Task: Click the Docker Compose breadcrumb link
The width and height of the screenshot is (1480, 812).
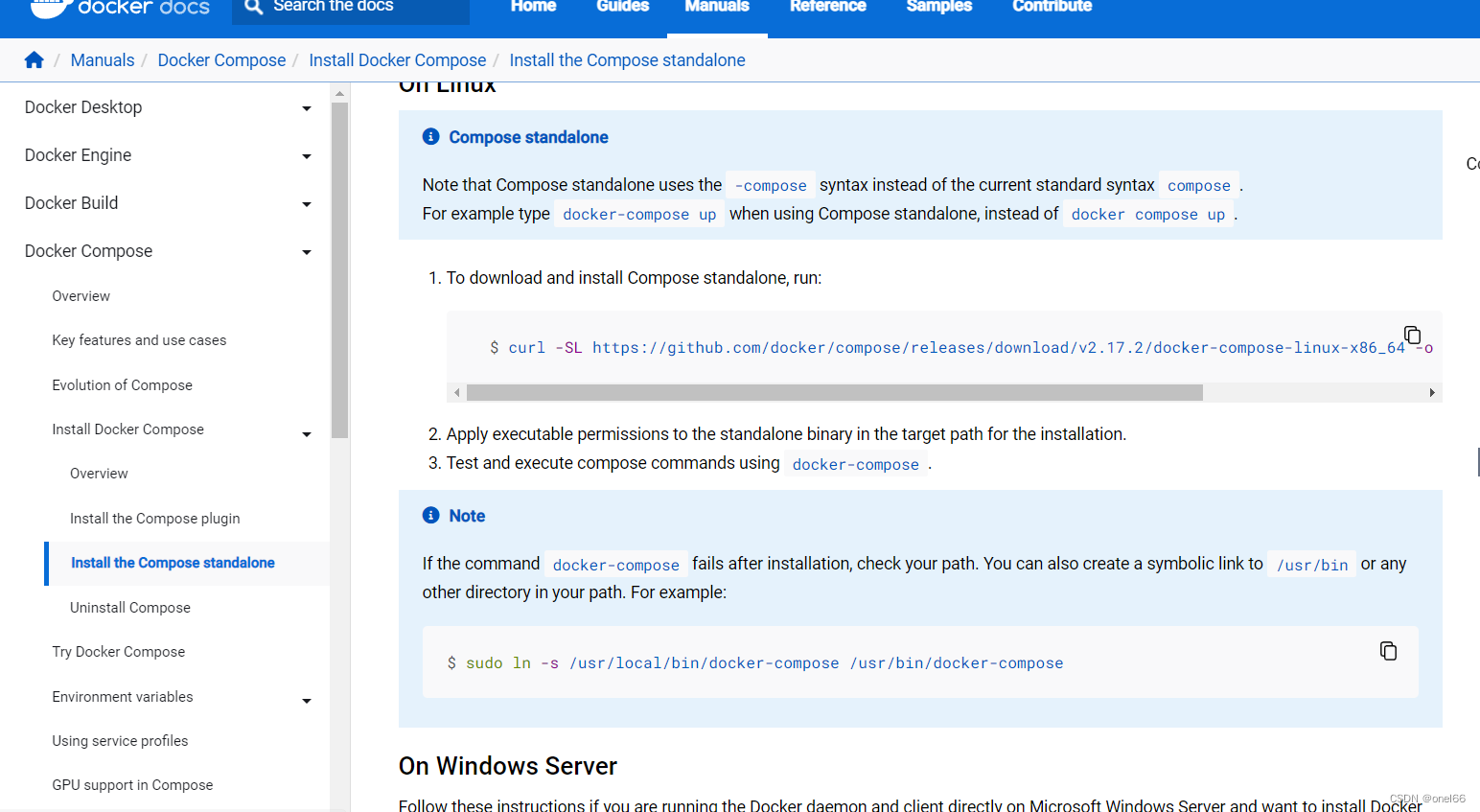Action: coord(221,60)
